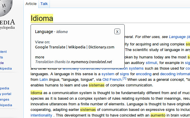Open the Article tab
This screenshot has height=118, width=190.
[31, 4]
